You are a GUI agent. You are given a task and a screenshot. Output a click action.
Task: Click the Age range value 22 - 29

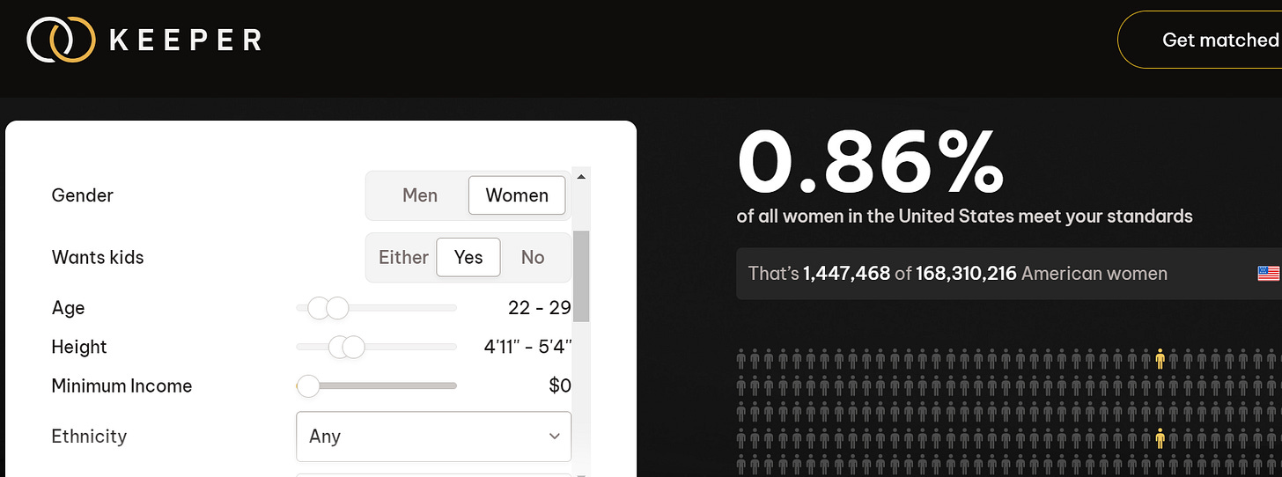click(540, 308)
